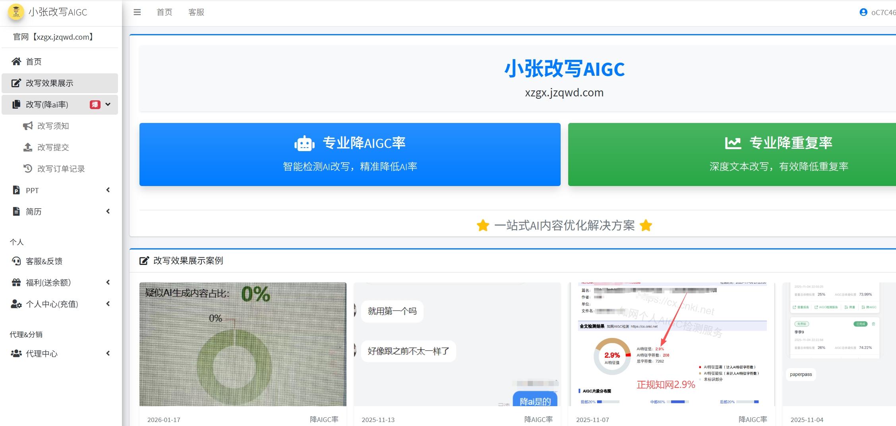
Task: Click the PPT document icon in sidebar
Action: pos(16,190)
